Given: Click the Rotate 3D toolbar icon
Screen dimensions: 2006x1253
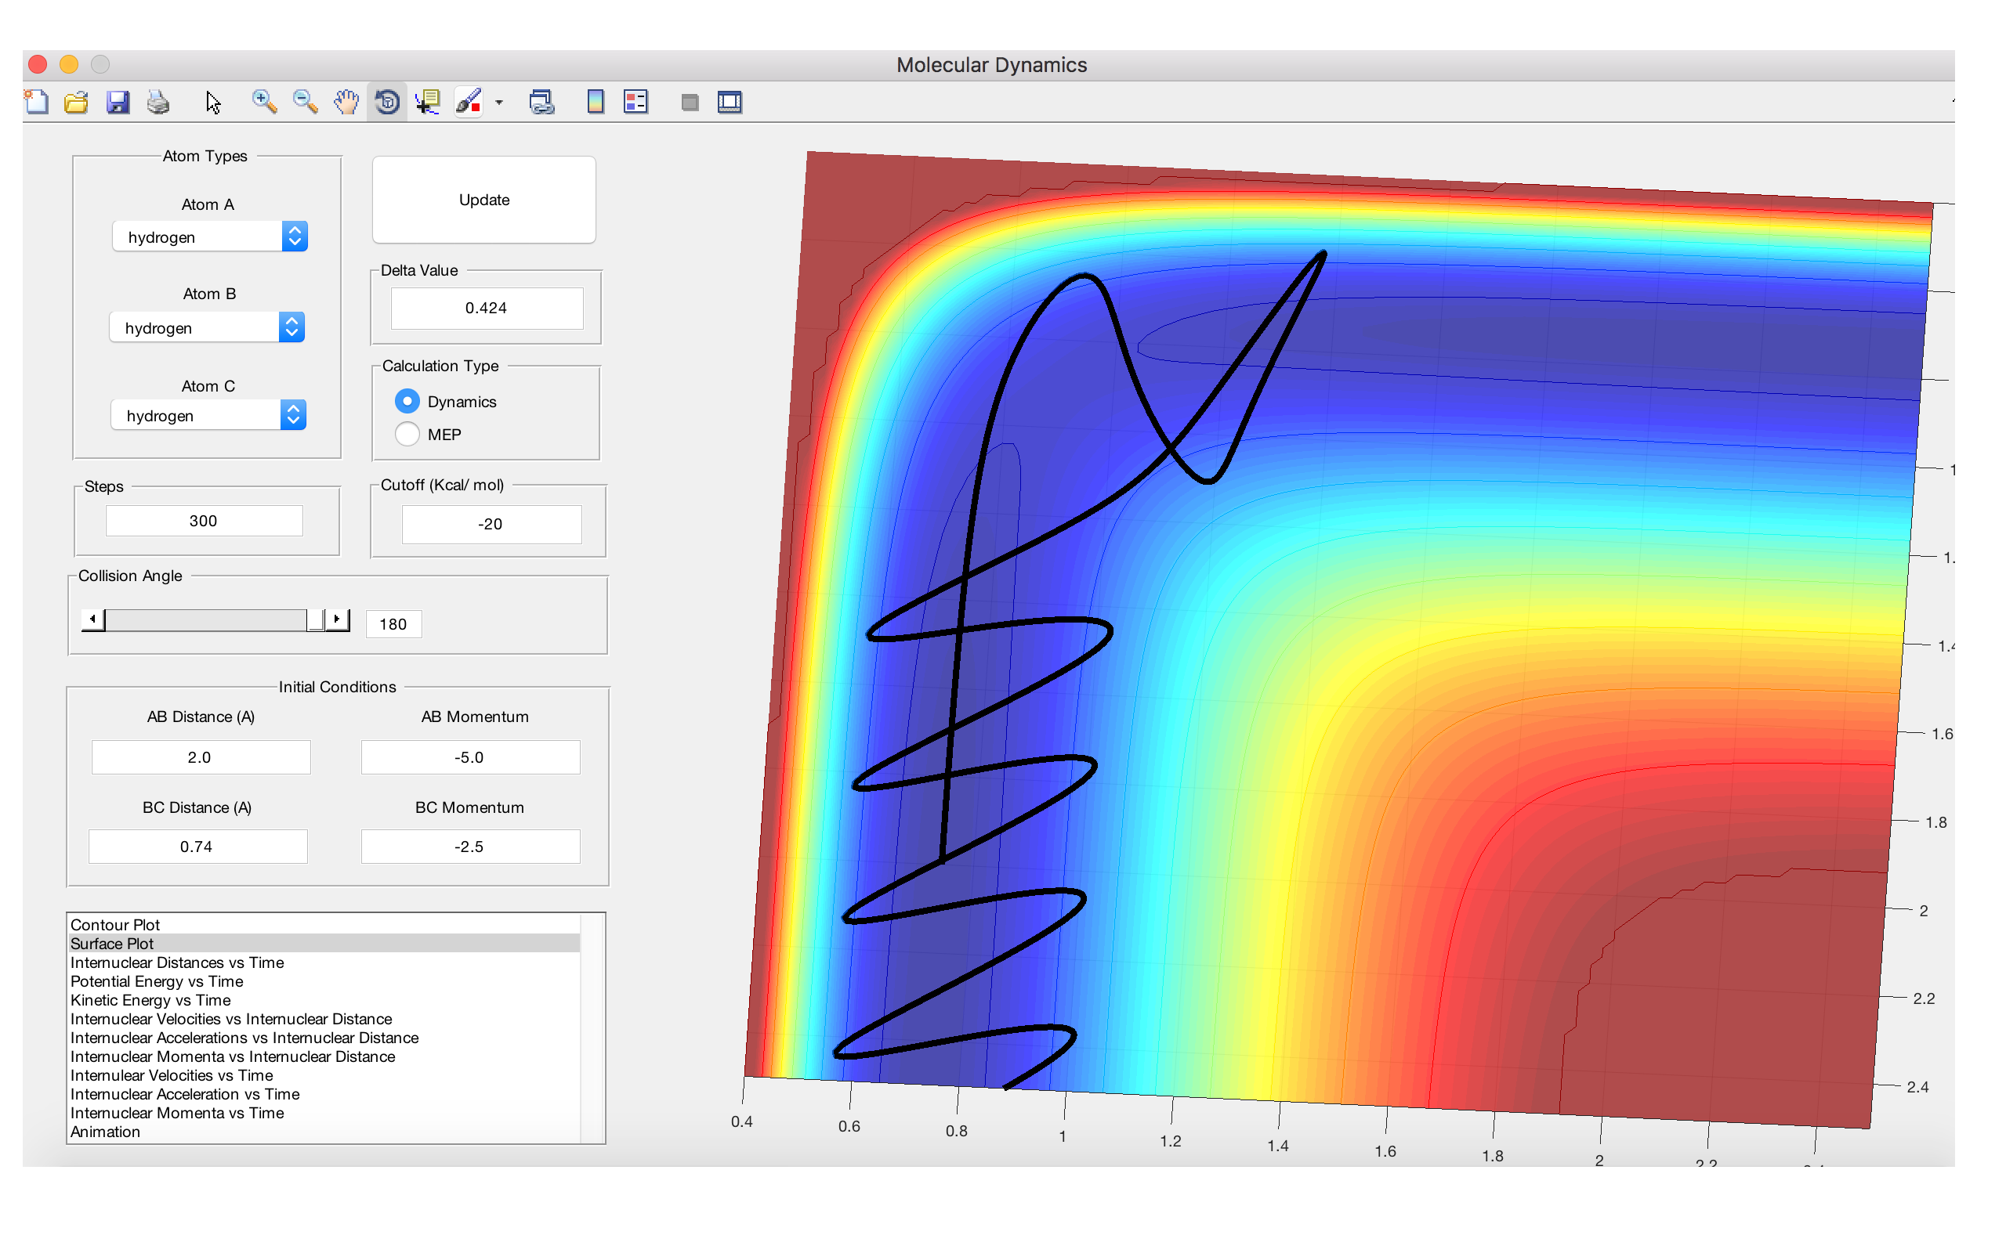Looking at the screenshot, I should pyautogui.click(x=387, y=102).
